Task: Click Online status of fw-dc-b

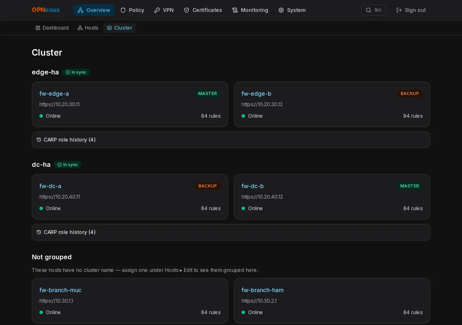Action: tap(252, 208)
